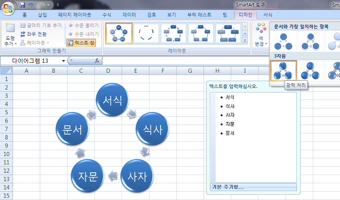This screenshot has height=200, width=340.
Task: Open the 삽입 ribbon tab
Action: [42, 15]
